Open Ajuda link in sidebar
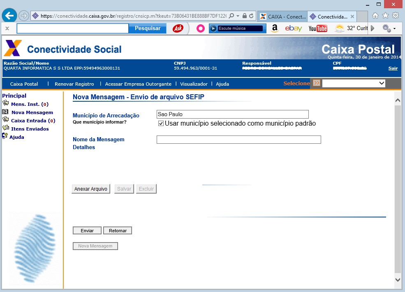Screen dimensions: 405x292 tap(17, 137)
